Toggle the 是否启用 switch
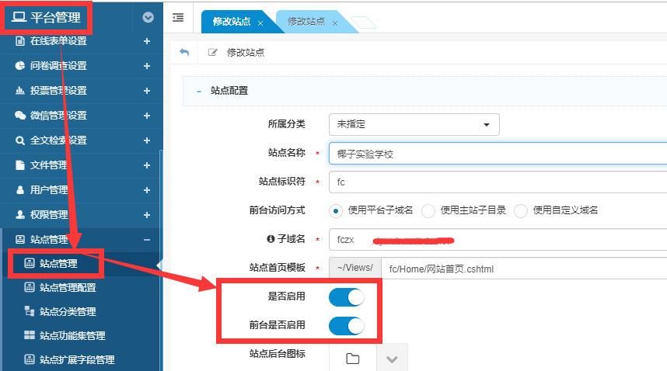 347,296
